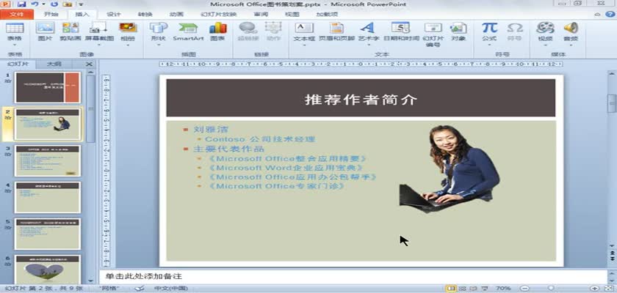Viewport: 617px width, 293px height.
Task: Insert a video with the 视频 icon
Action: click(545, 28)
